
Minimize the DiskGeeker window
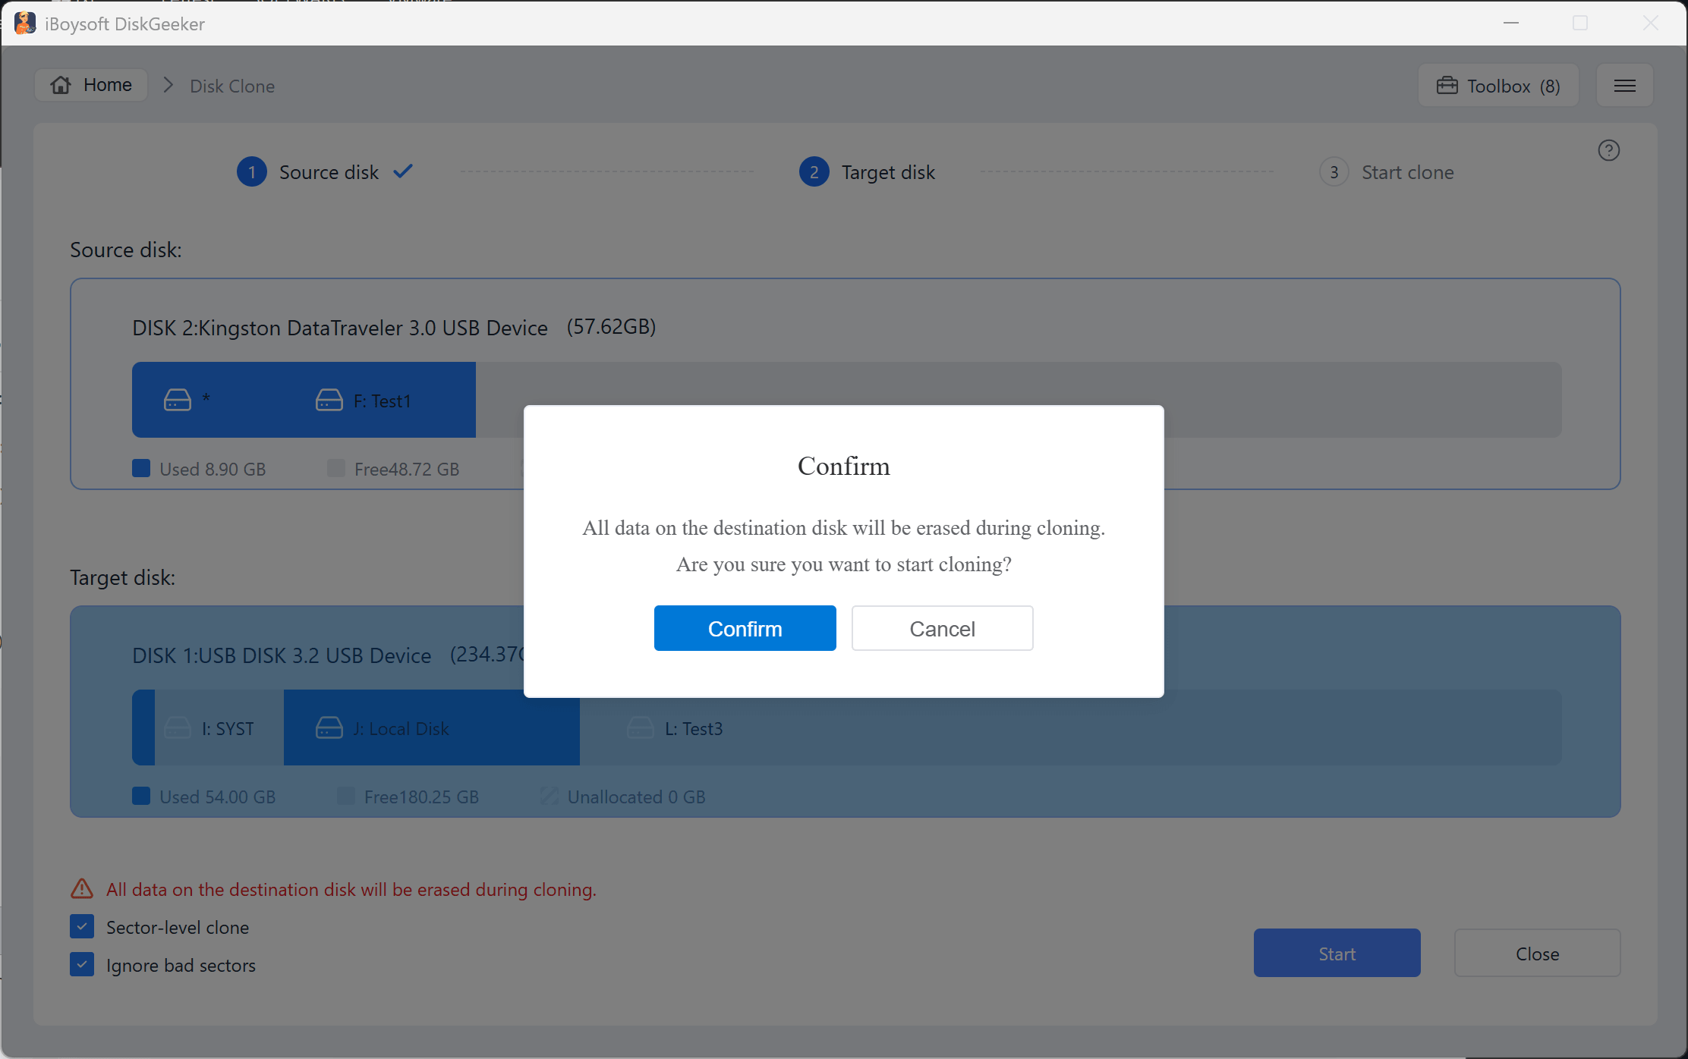pyautogui.click(x=1511, y=24)
